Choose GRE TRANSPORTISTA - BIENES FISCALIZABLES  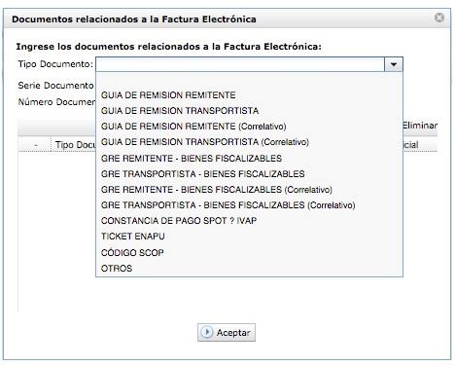pos(249,174)
